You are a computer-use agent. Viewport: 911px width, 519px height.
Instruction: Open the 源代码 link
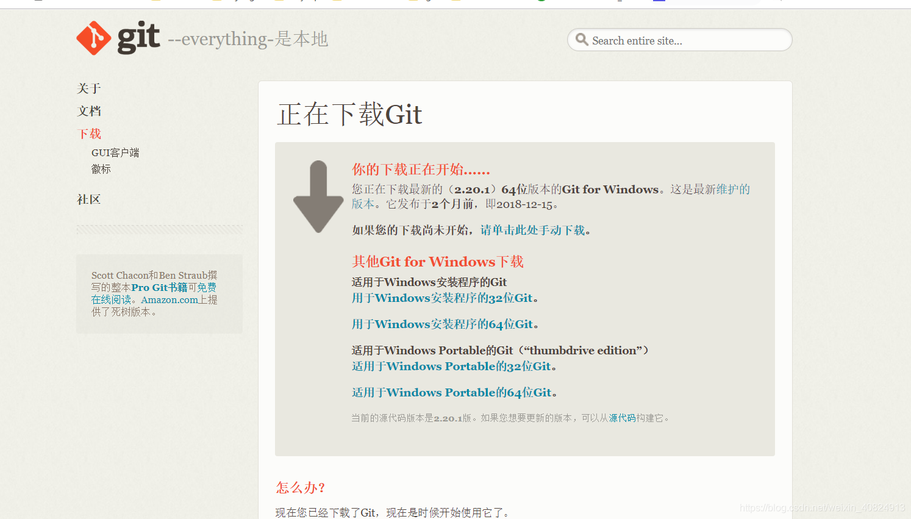pyautogui.click(x=622, y=418)
